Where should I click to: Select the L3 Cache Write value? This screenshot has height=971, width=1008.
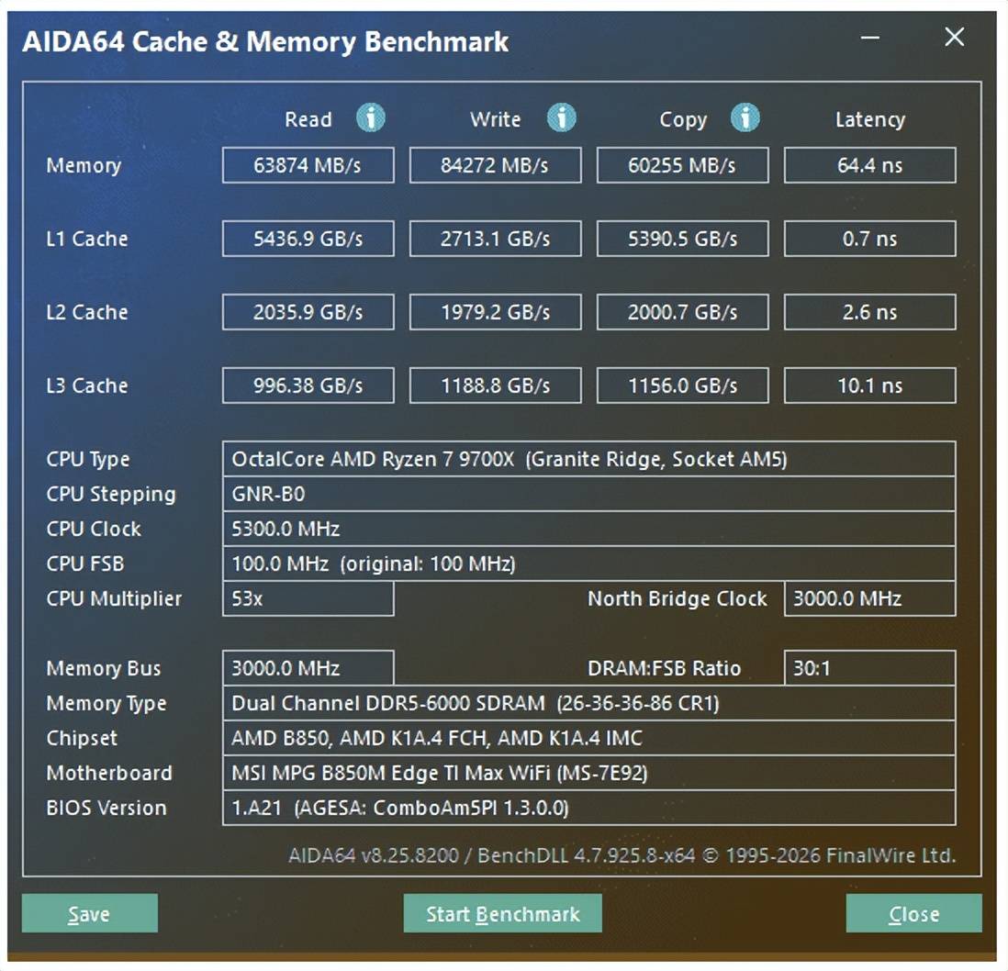pos(495,385)
